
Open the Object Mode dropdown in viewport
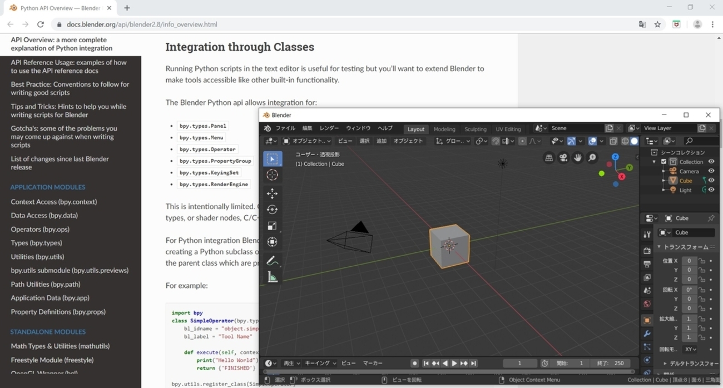[306, 141]
